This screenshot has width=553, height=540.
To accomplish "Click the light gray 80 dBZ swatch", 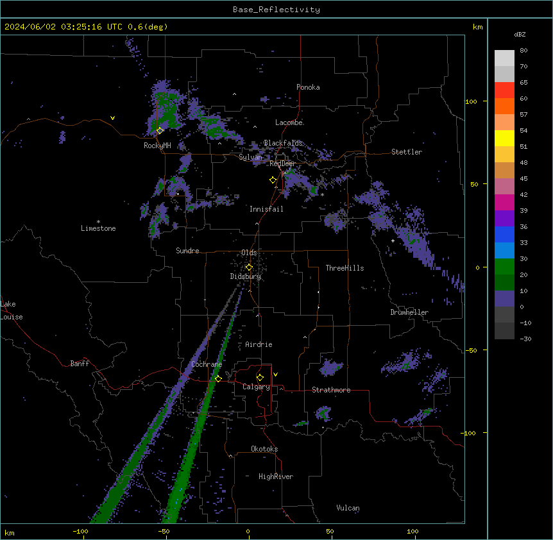I will click(504, 58).
